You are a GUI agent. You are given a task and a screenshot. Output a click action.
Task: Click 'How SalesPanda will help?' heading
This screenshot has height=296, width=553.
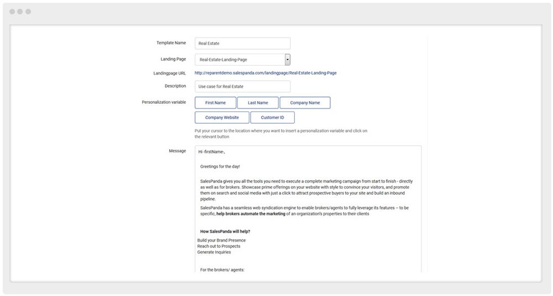pos(225,231)
